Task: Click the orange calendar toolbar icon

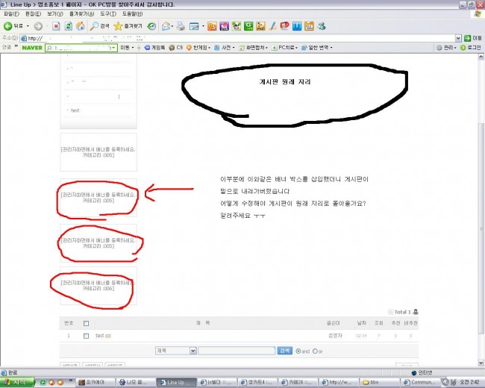Action: (x=309, y=26)
